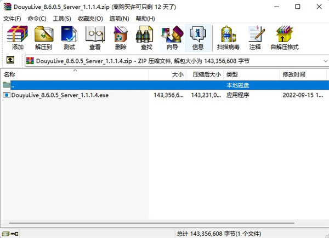Click the 测试 (Test) archive icon
This screenshot has height=238, width=329.
69,37
